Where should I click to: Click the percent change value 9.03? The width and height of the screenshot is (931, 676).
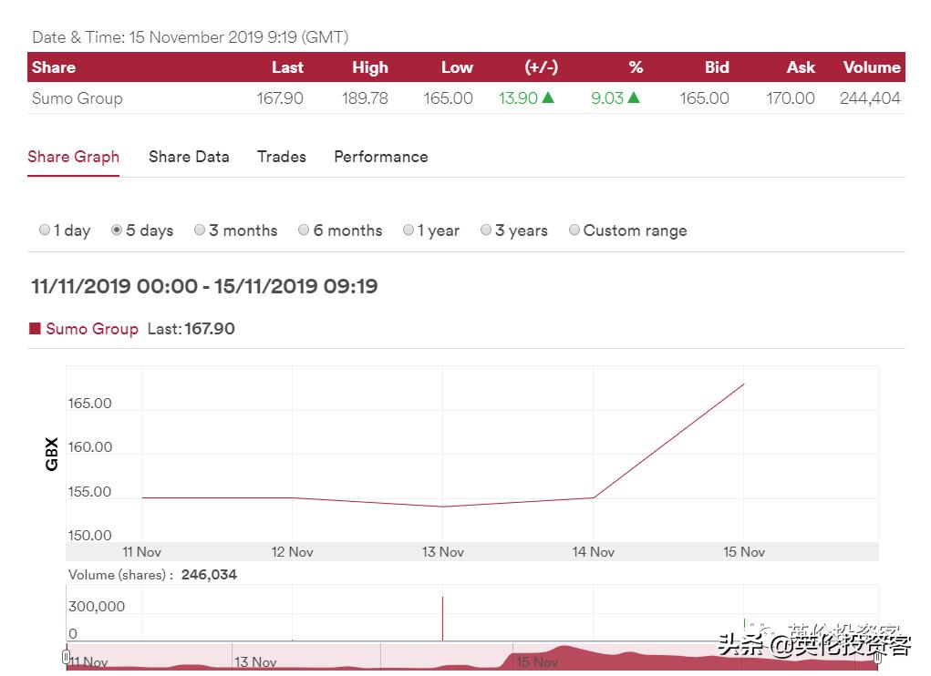coord(606,97)
